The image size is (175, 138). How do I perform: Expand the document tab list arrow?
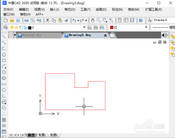[x=15, y=35]
